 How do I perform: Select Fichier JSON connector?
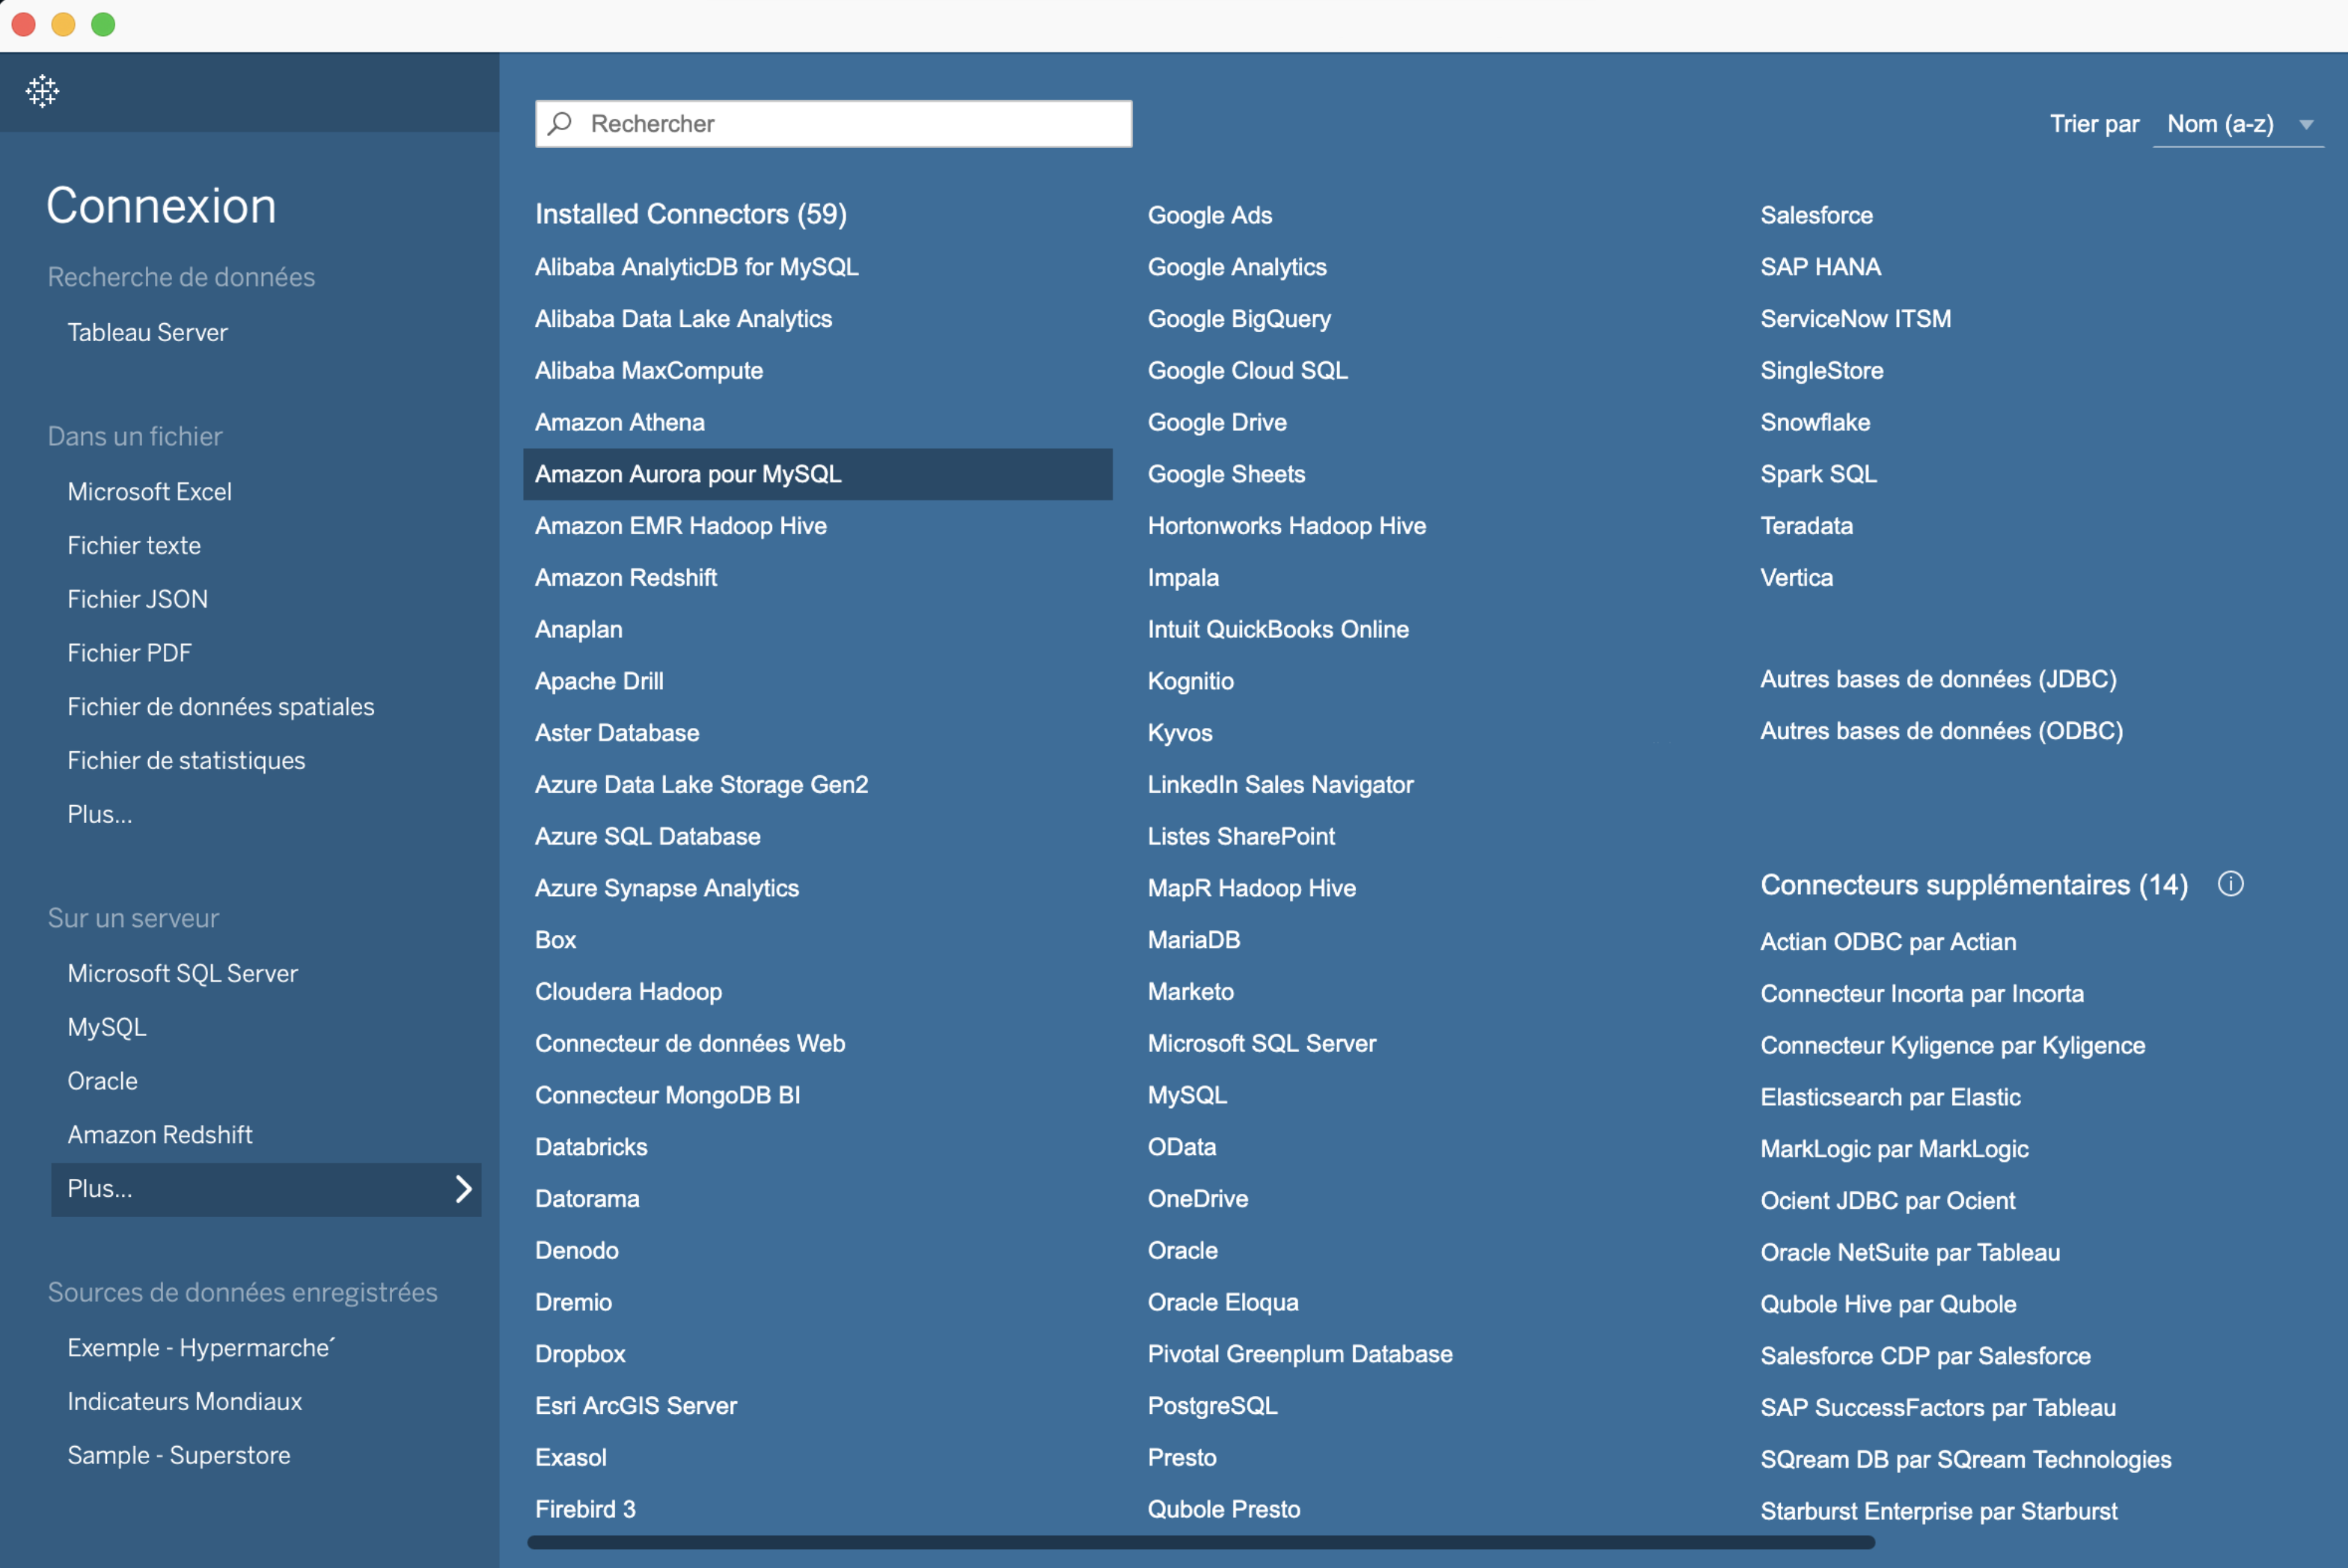[x=137, y=599]
